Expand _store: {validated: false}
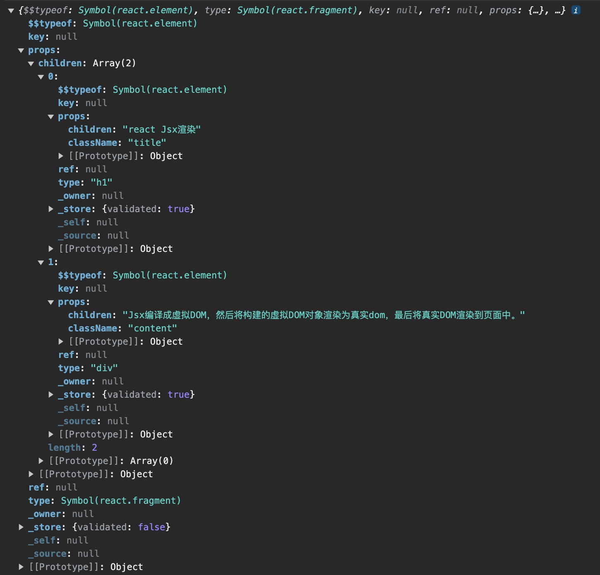Screen dimensions: 600x575 coord(21,527)
